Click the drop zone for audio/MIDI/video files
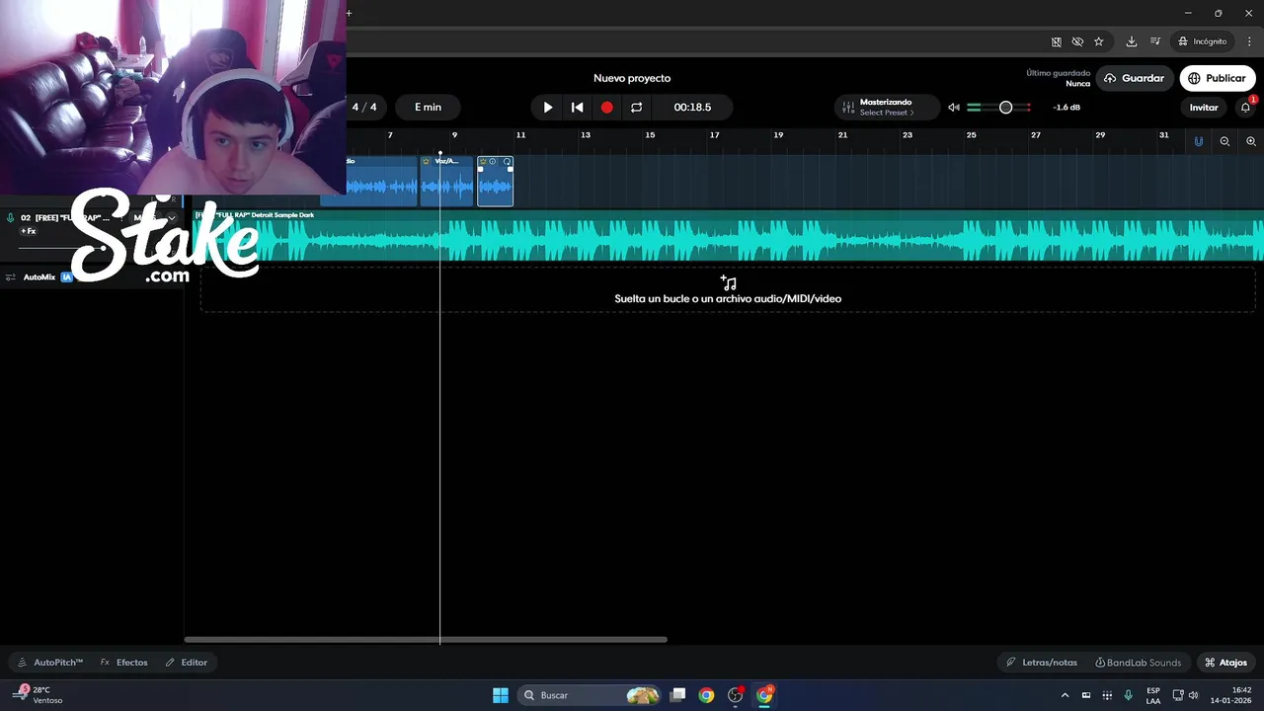 728,289
